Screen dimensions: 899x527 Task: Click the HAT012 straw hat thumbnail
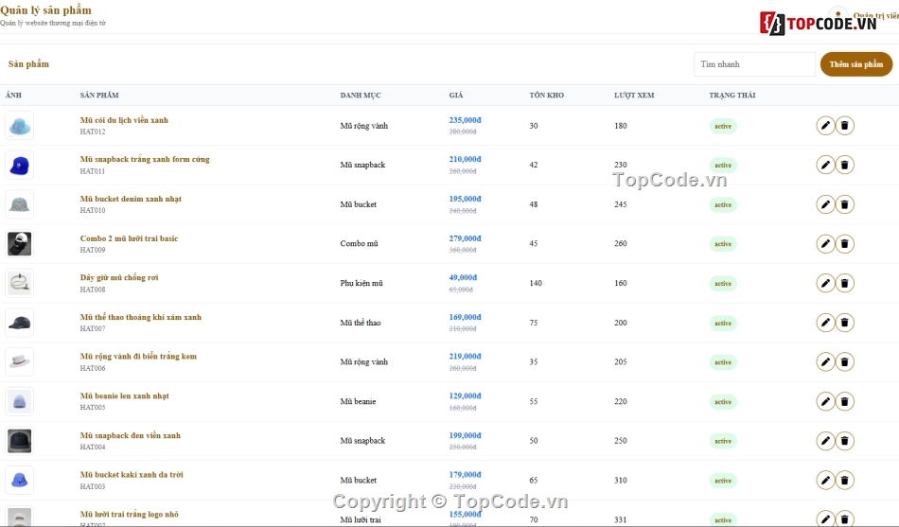pyautogui.click(x=20, y=126)
